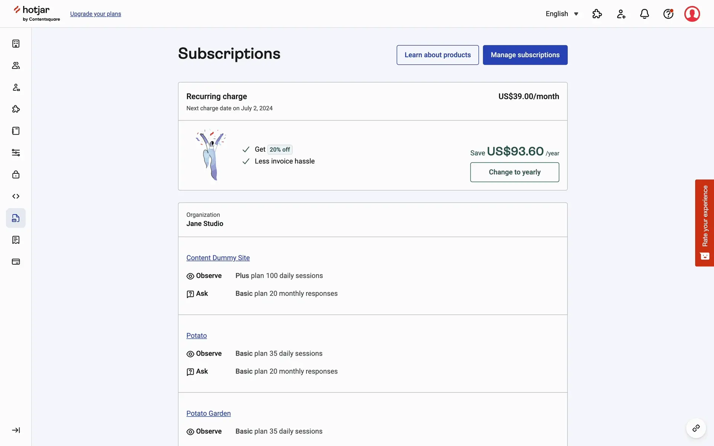Click the floating link icon button
Viewport: 714px width, 446px height.
pyautogui.click(x=696, y=429)
